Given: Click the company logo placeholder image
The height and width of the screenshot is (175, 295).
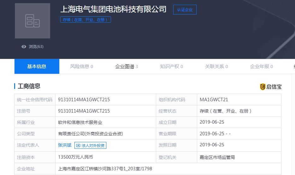Looking at the screenshot, I should [x=32, y=21].
